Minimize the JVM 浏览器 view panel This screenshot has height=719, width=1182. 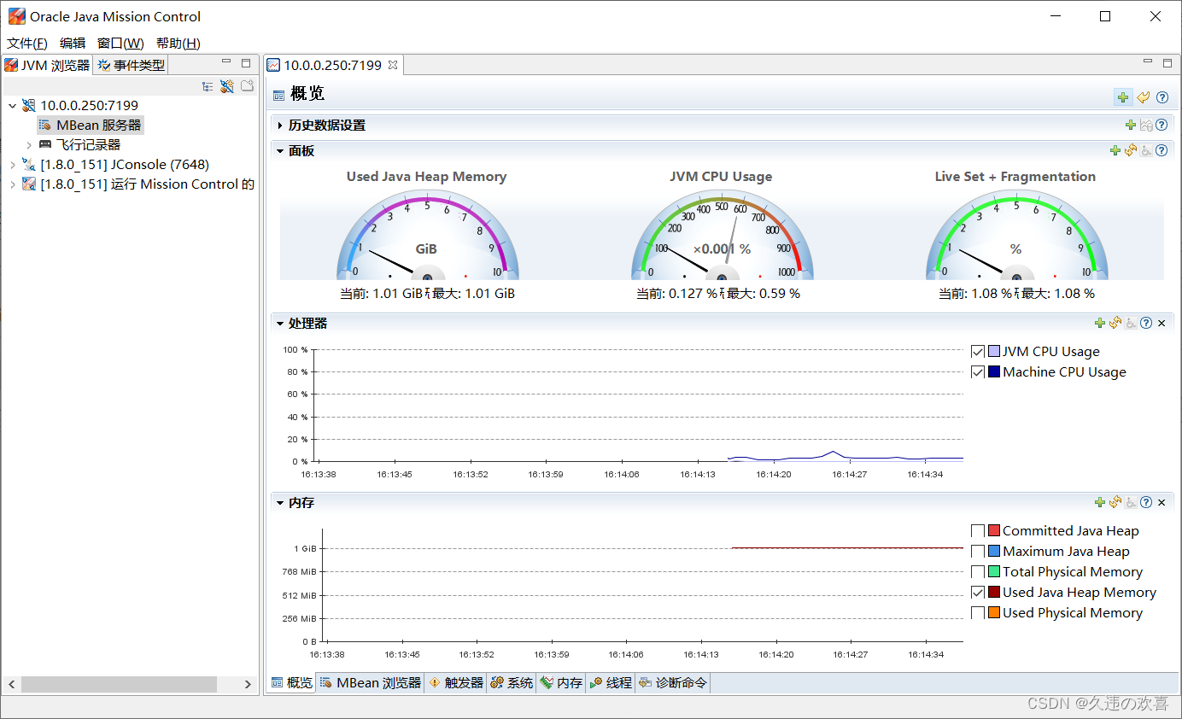226,62
